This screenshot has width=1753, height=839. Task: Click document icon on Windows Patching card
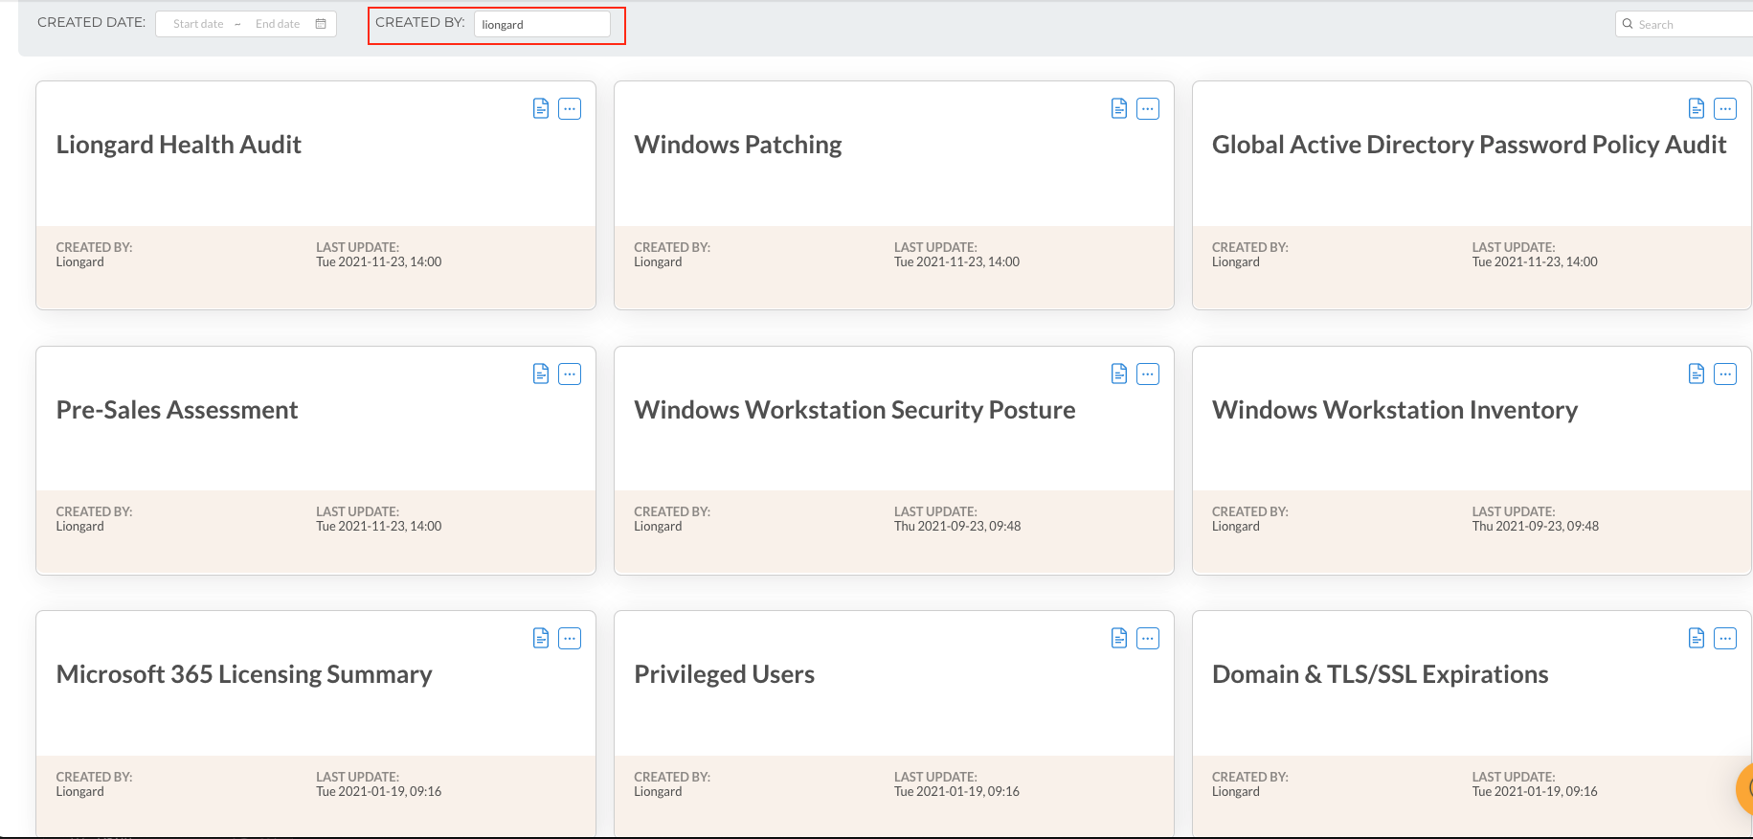(1119, 108)
